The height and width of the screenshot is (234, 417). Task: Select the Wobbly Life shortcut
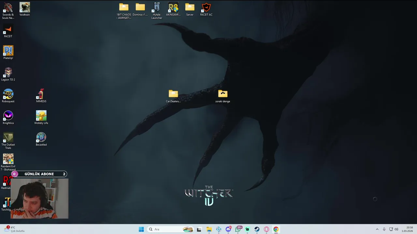click(x=41, y=118)
